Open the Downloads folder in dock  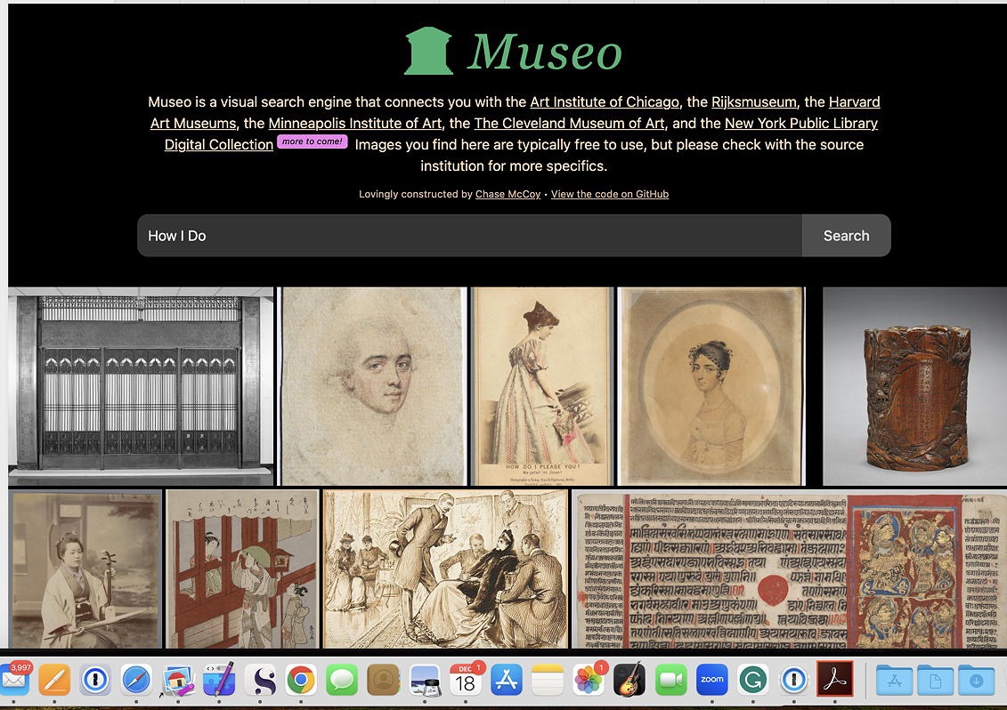977,680
